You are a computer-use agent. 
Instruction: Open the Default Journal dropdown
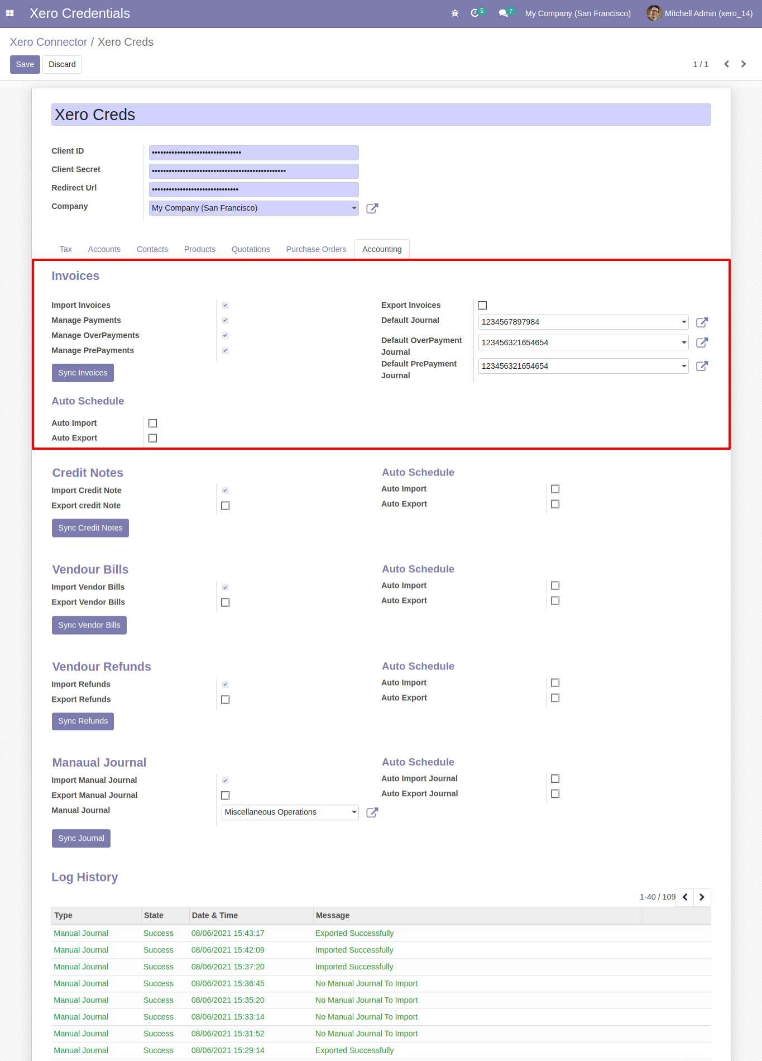click(x=583, y=322)
